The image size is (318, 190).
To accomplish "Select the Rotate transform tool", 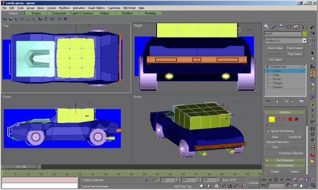I will coord(313,79).
